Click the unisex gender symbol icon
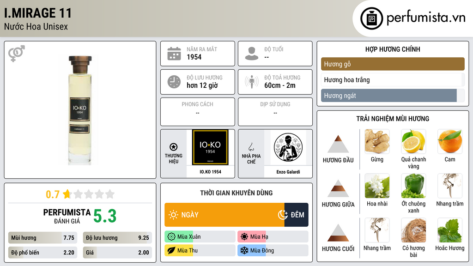Screen dimensions: 473x266 tap(17, 54)
